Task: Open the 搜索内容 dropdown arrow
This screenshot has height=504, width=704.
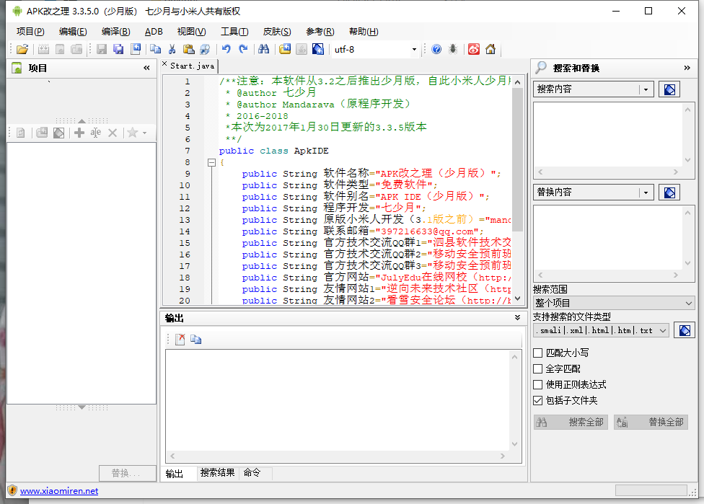Action: click(646, 89)
